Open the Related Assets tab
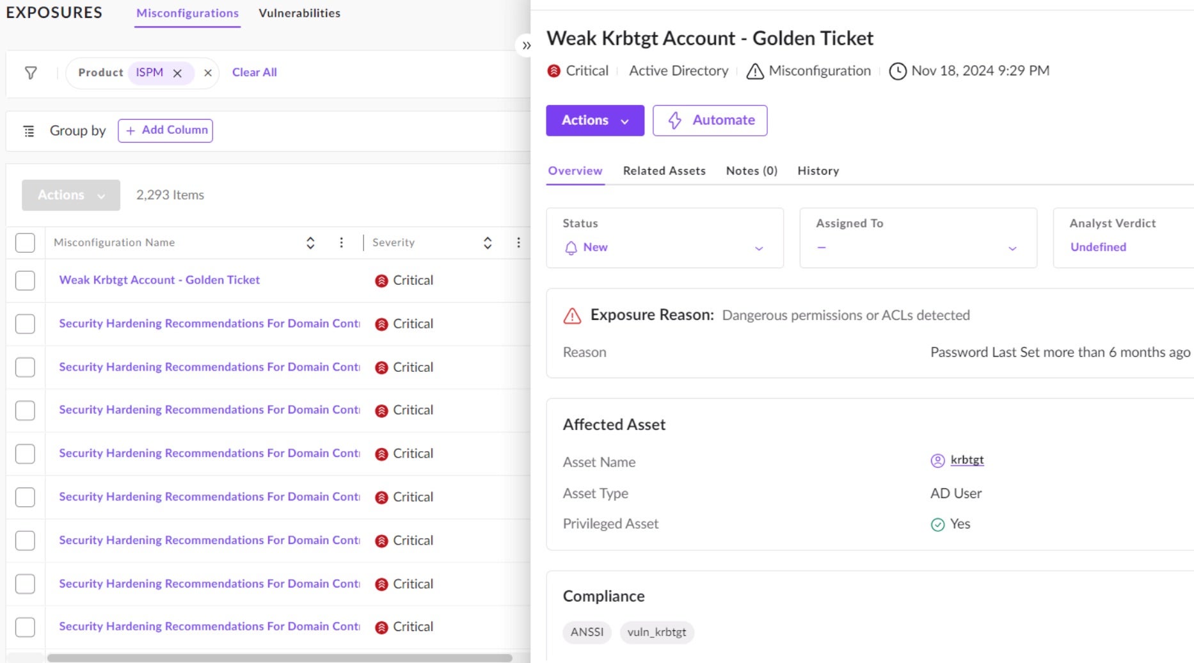Screen dimensions: 1194x663 tap(664, 171)
